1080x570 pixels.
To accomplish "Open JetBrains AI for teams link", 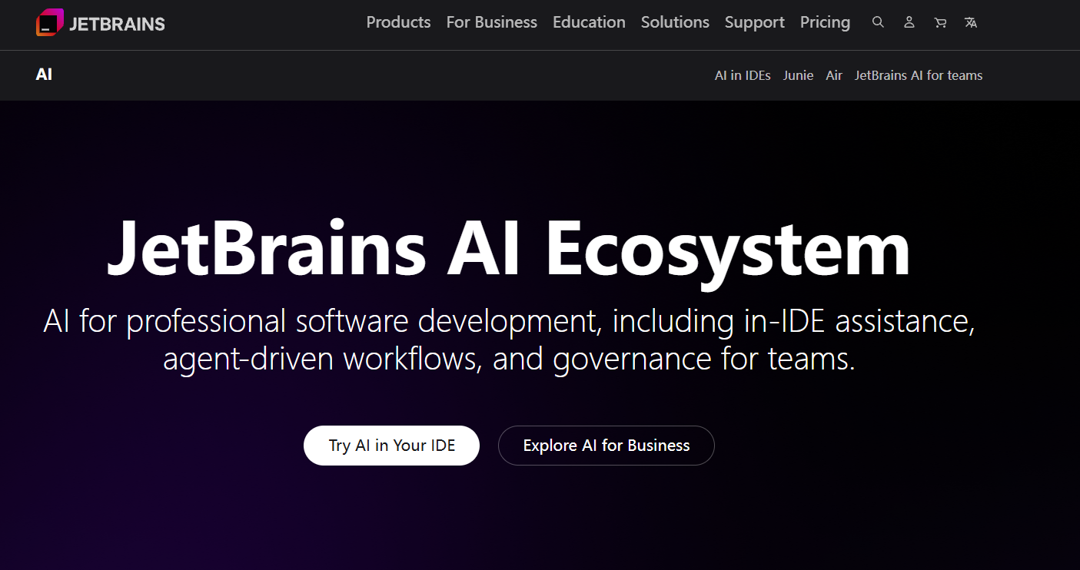I will click(919, 75).
